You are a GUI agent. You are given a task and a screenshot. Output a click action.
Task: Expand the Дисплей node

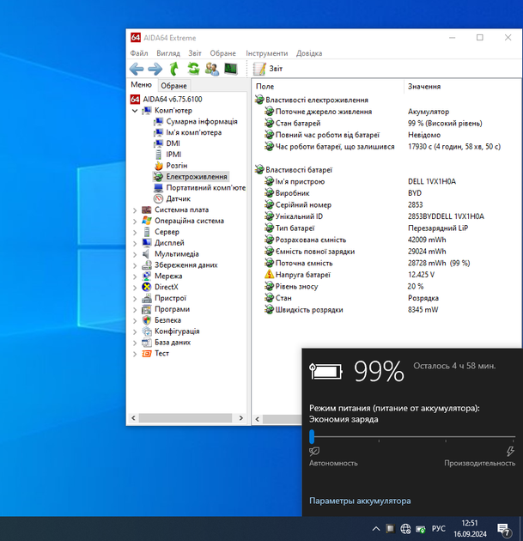coord(135,243)
